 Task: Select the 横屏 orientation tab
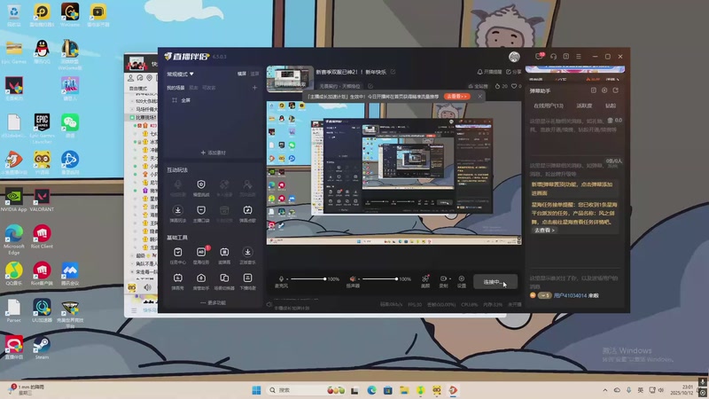pos(242,74)
